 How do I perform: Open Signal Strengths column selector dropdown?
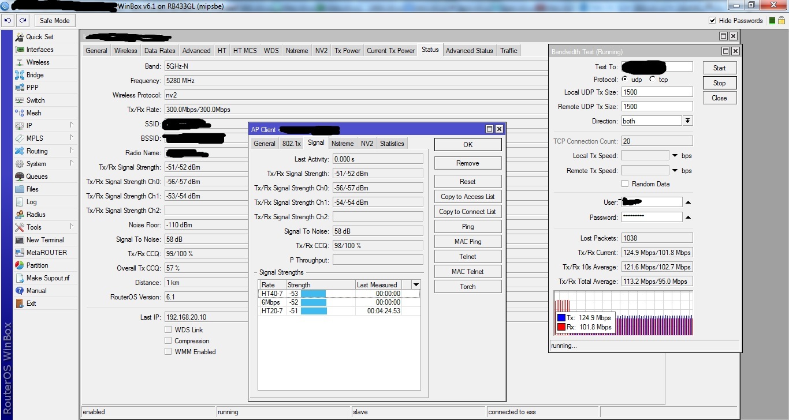416,285
